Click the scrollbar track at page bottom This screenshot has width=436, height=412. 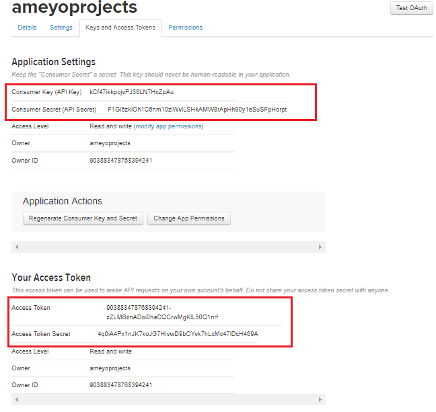pos(168,401)
